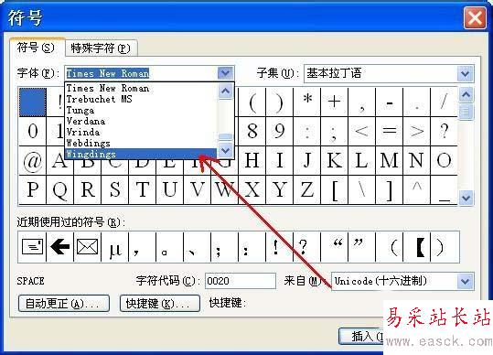
Task: Expand the 来自 Unicode(十六进制) dropdown
Action: tap(466, 281)
